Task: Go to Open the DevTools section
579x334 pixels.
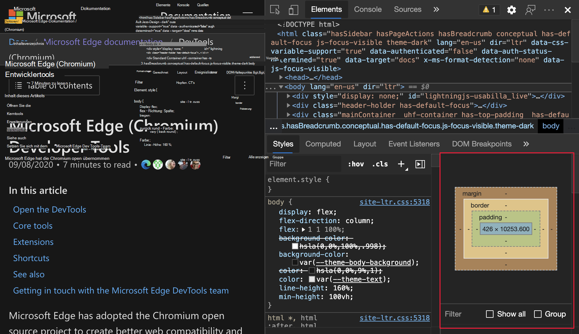Action: coord(50,210)
